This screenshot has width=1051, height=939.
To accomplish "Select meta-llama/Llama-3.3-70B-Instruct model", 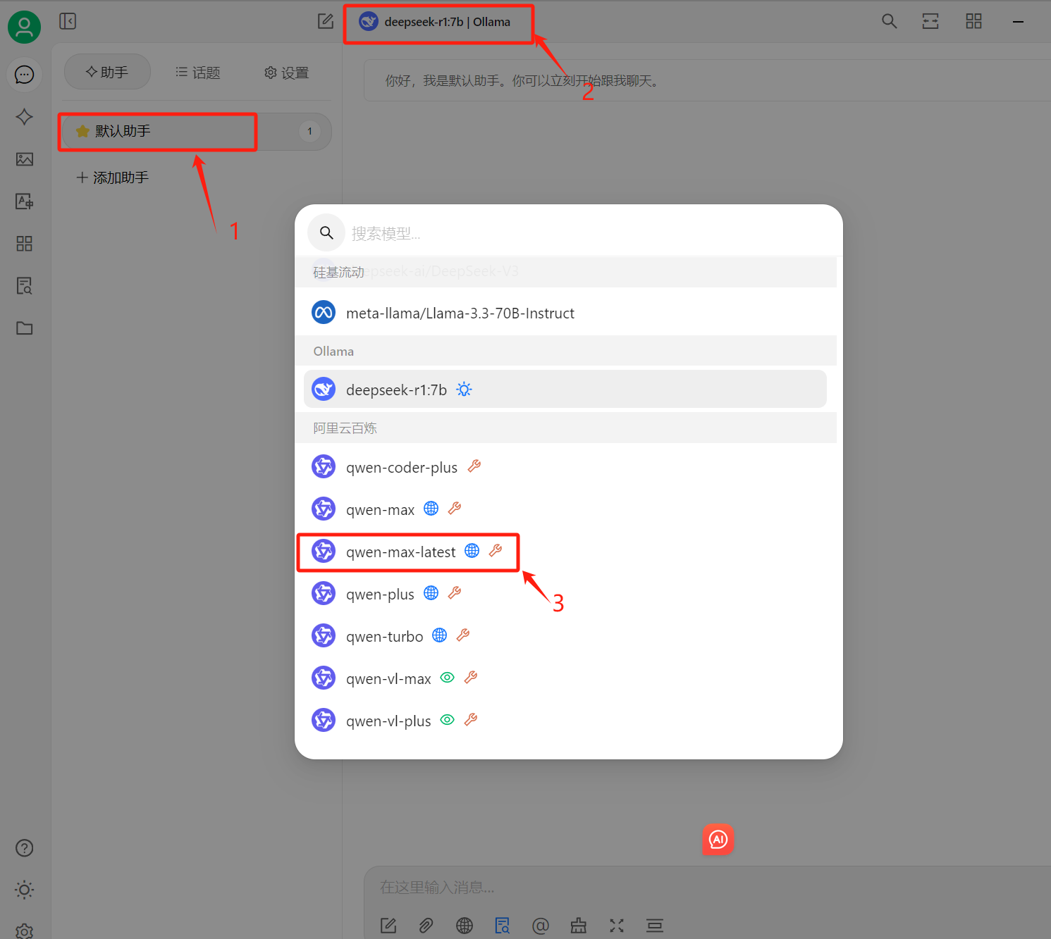I will pyautogui.click(x=565, y=313).
